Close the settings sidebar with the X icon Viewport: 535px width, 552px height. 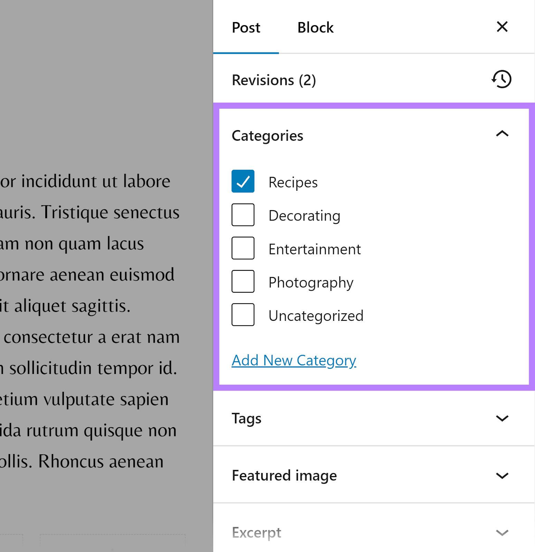502,27
